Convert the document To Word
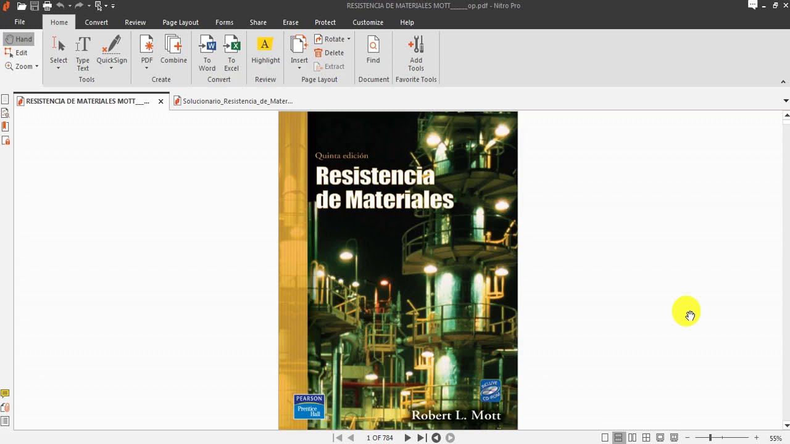The image size is (790, 444). [207, 53]
